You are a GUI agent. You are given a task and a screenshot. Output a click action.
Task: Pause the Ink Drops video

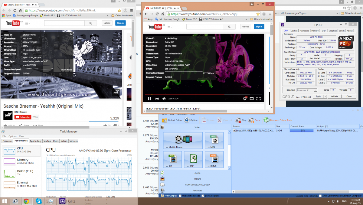[149, 99]
